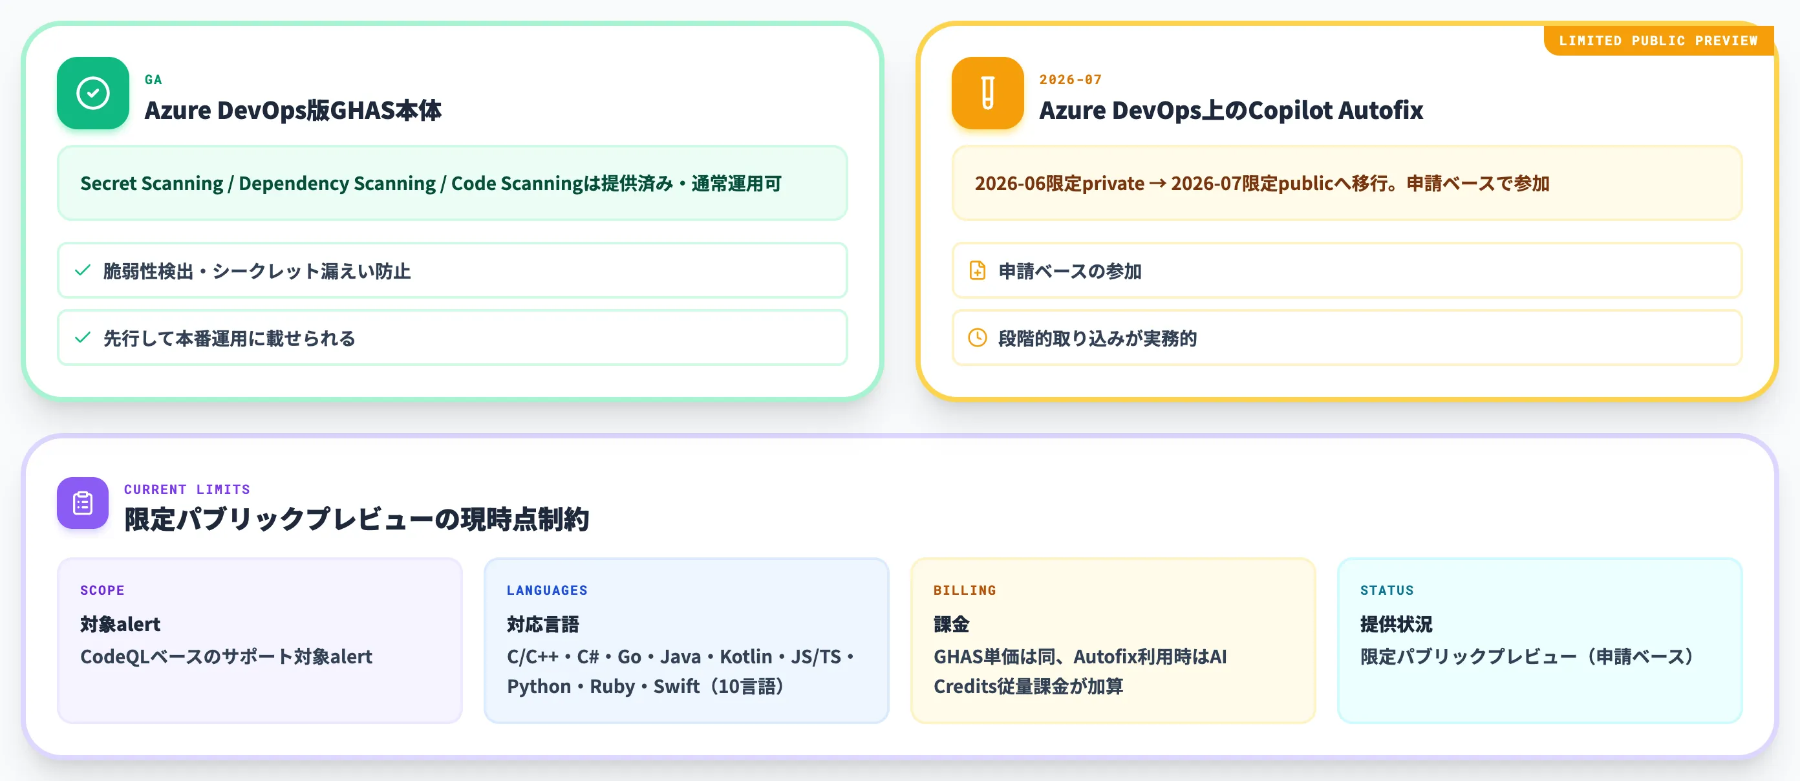This screenshot has width=1800, height=781.
Task: Select the 先行して本番運用に載せられる row
Action: coord(452,337)
